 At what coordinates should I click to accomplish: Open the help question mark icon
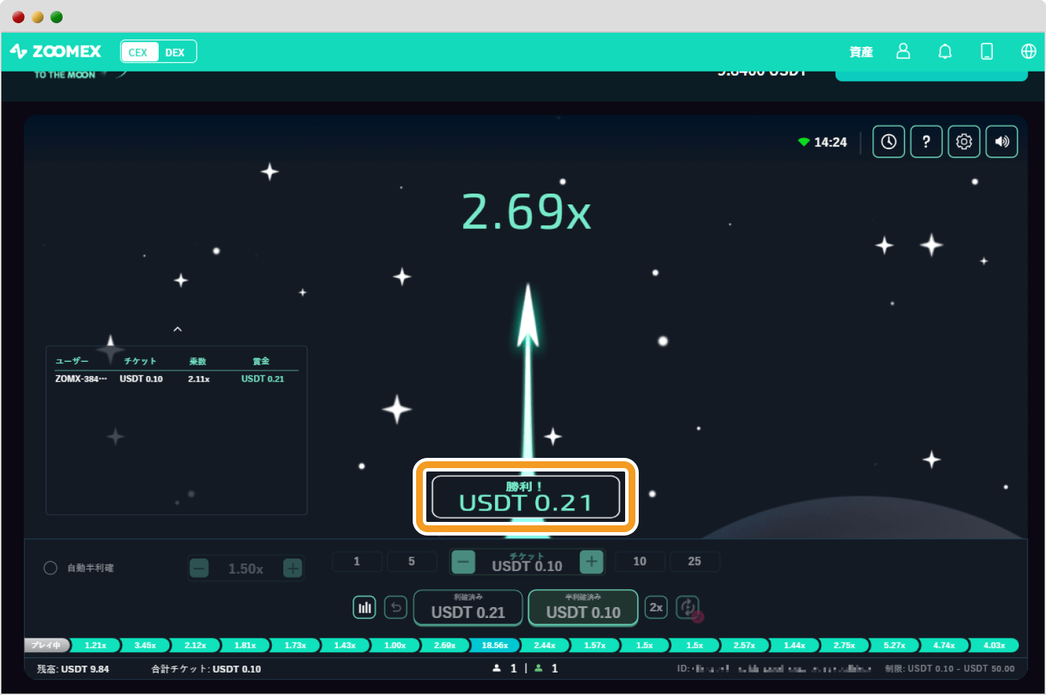point(926,142)
